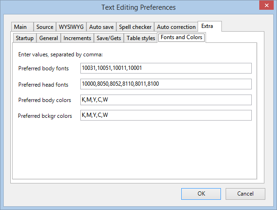Open the Source tab
Image resolution: width=277 pixels, height=210 pixels.
coord(45,27)
